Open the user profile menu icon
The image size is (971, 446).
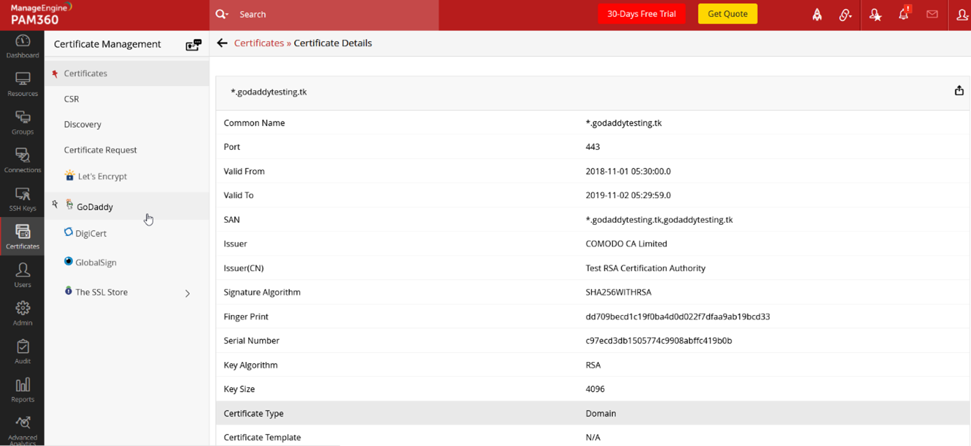tap(962, 15)
